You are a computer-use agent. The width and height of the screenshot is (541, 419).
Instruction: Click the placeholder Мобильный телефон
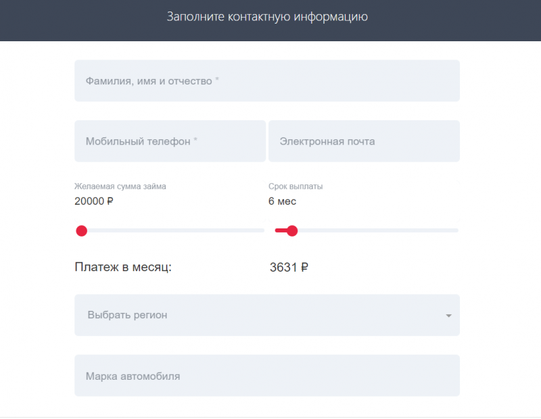click(x=140, y=141)
